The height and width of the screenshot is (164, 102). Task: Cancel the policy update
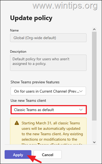pos(48,154)
